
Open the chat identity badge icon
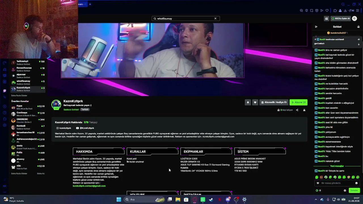pyautogui.click(x=318, y=183)
